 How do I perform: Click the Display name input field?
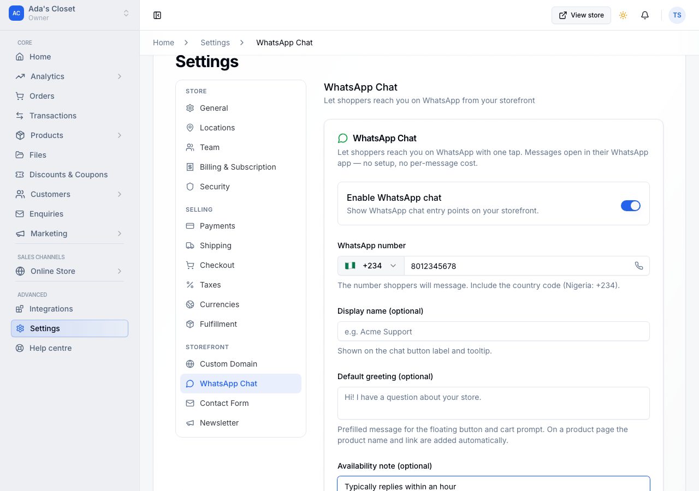click(x=494, y=331)
